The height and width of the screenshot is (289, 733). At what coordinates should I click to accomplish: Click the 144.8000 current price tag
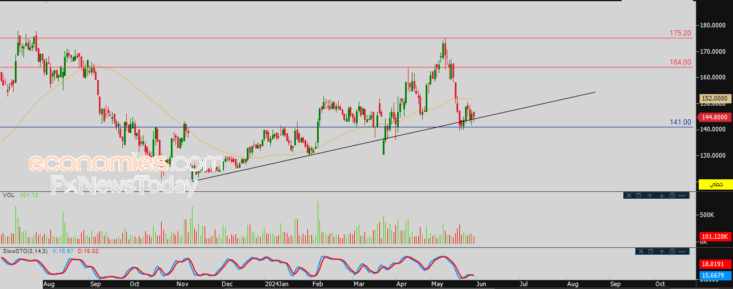point(715,117)
